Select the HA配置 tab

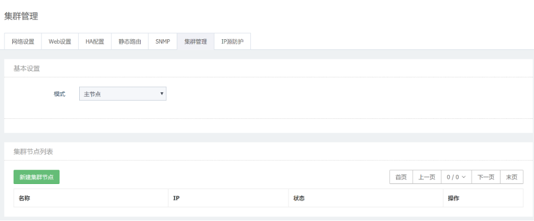[95, 42]
